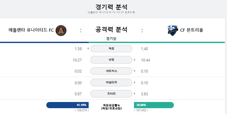The image size is (227, 114).
Task: Click the 공격력 분석 section heading
Action: tap(111, 29)
